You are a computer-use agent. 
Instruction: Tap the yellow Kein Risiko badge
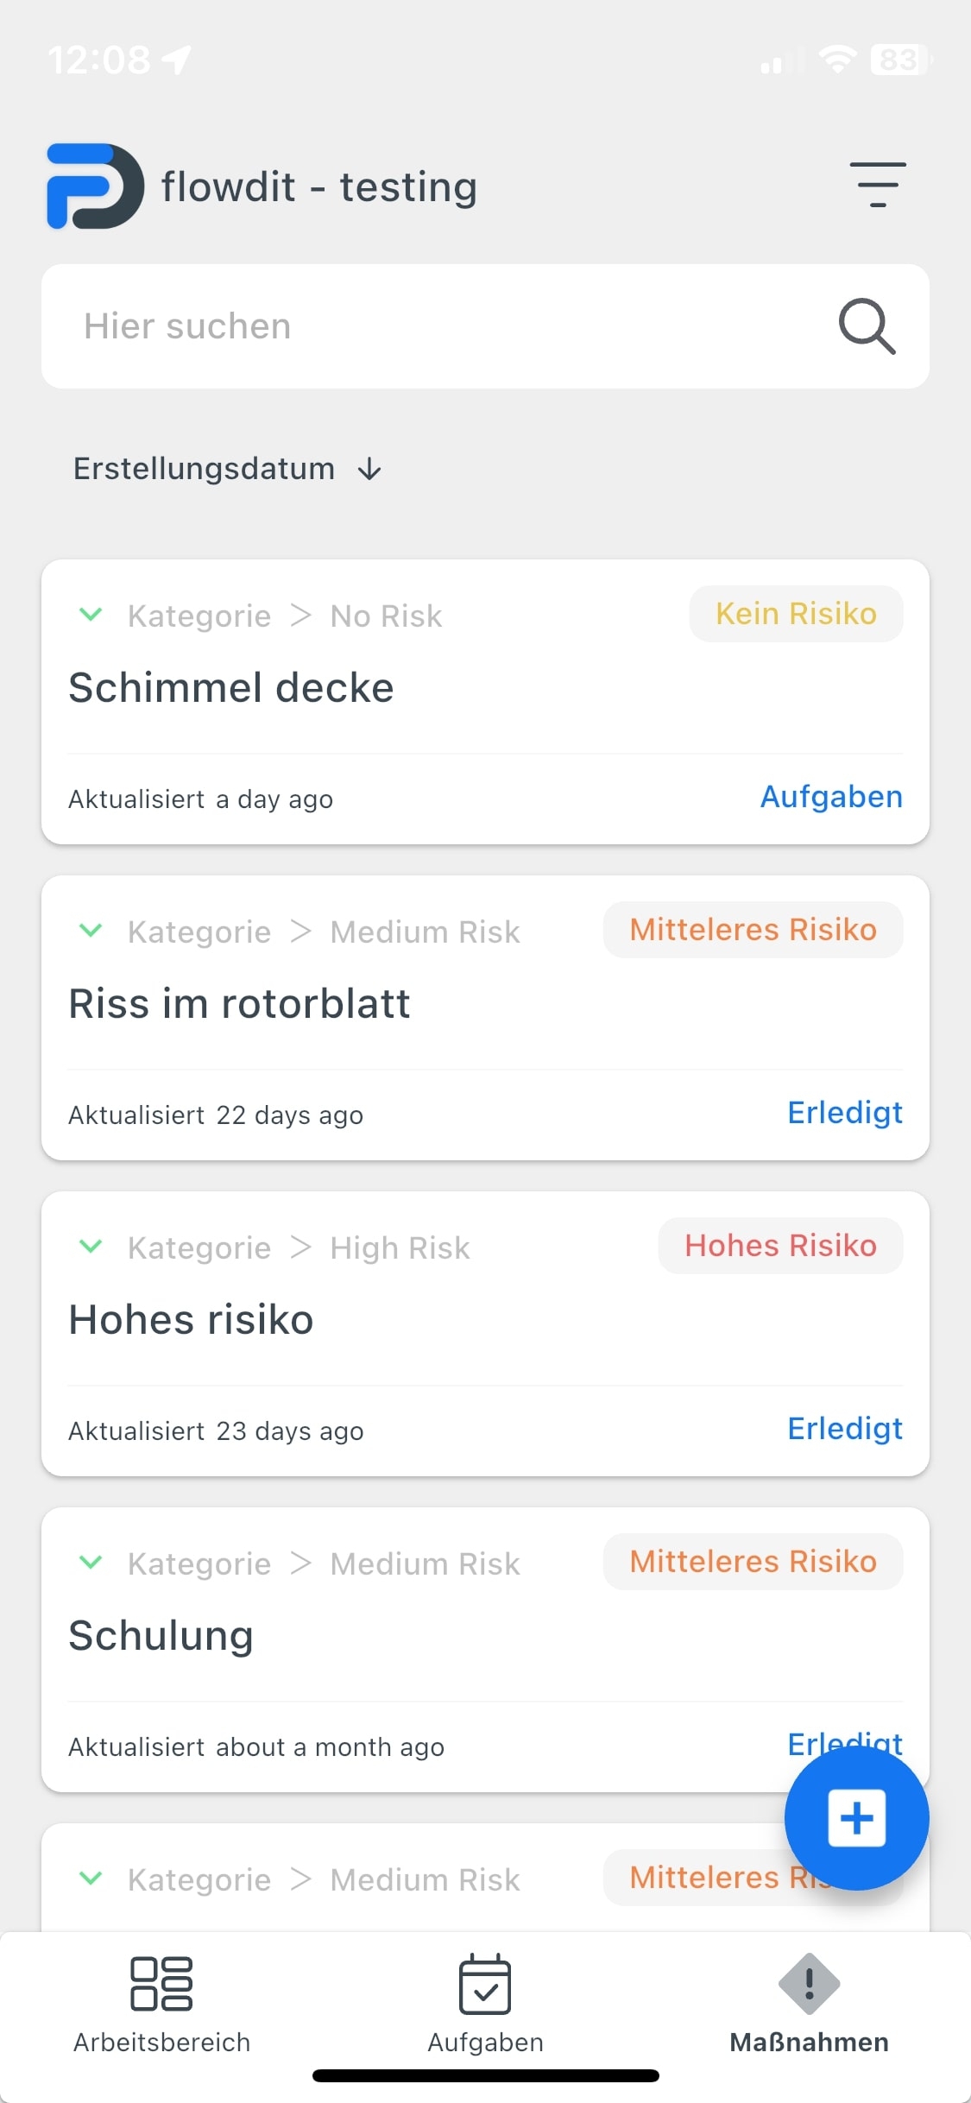tap(796, 614)
